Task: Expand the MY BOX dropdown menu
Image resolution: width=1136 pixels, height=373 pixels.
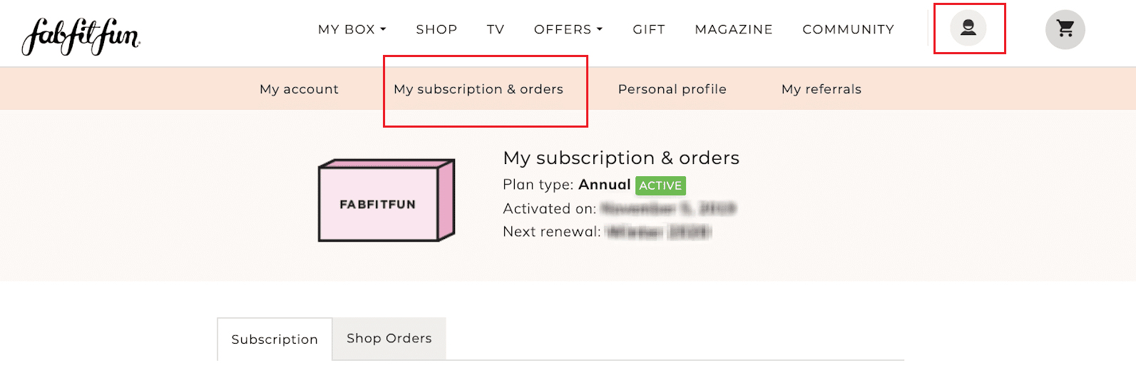Action: 352,29
